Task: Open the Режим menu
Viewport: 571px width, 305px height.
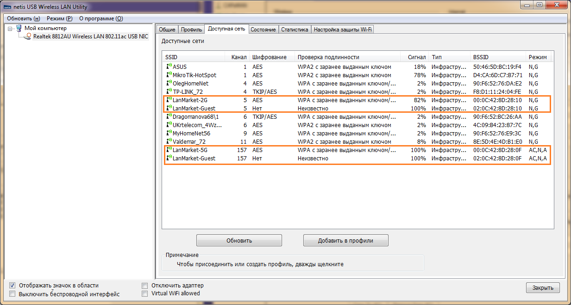Action: point(59,18)
